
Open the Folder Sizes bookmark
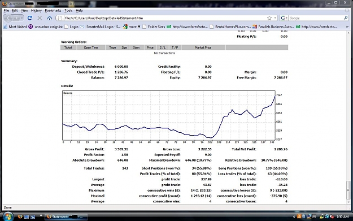154,27
